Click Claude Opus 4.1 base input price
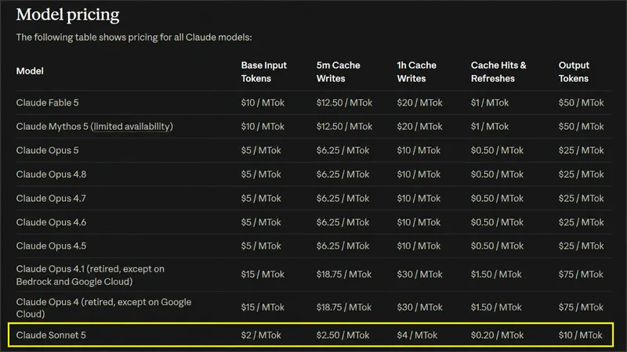 tap(263, 275)
